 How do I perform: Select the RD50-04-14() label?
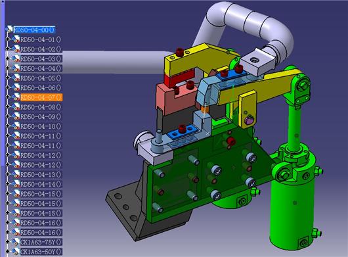tap(41, 184)
